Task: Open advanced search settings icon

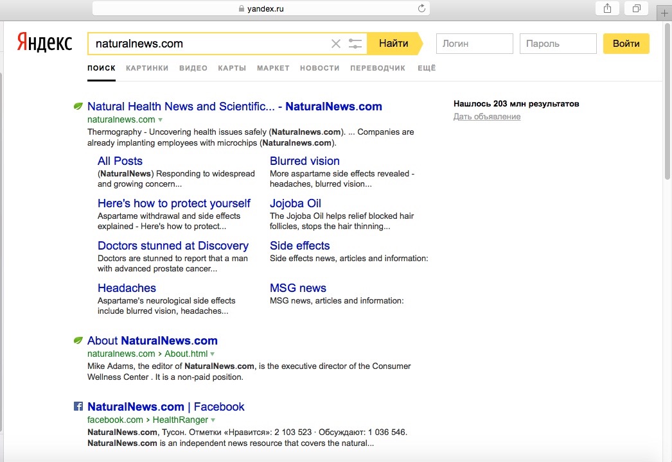Action: click(355, 44)
